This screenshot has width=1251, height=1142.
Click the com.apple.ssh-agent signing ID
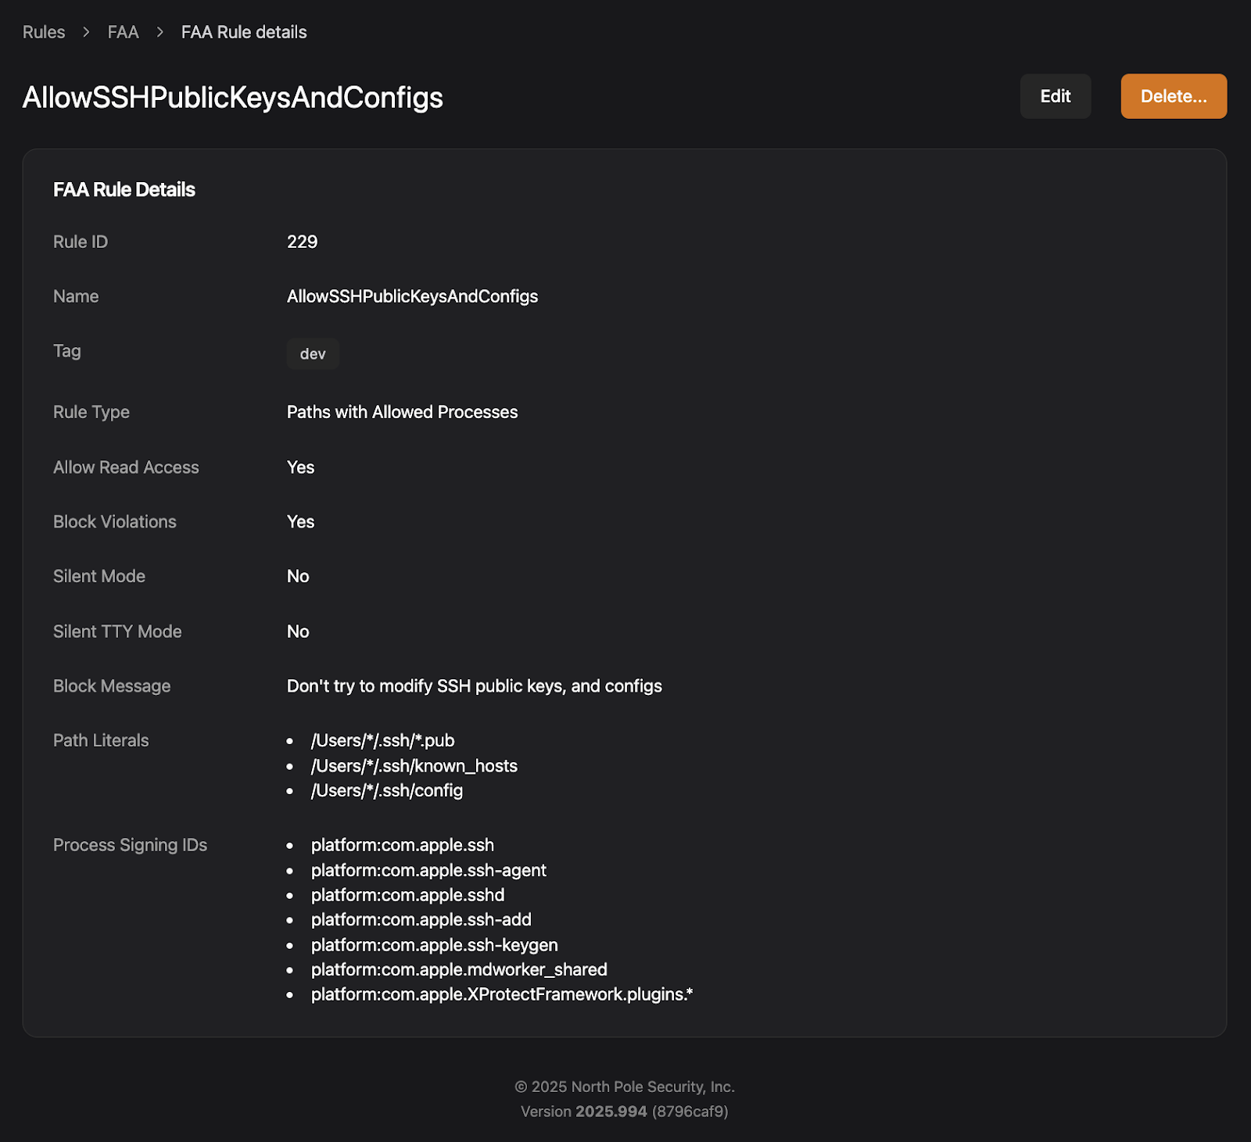[428, 870]
